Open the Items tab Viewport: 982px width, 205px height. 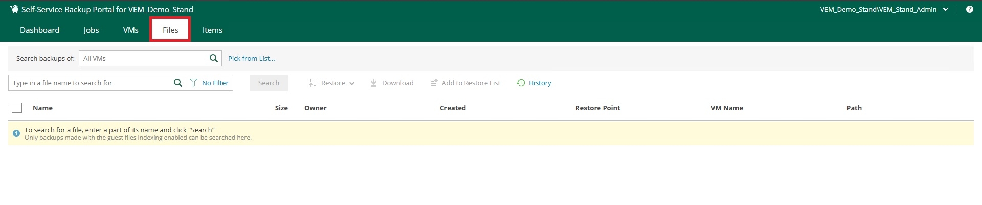pyautogui.click(x=212, y=30)
